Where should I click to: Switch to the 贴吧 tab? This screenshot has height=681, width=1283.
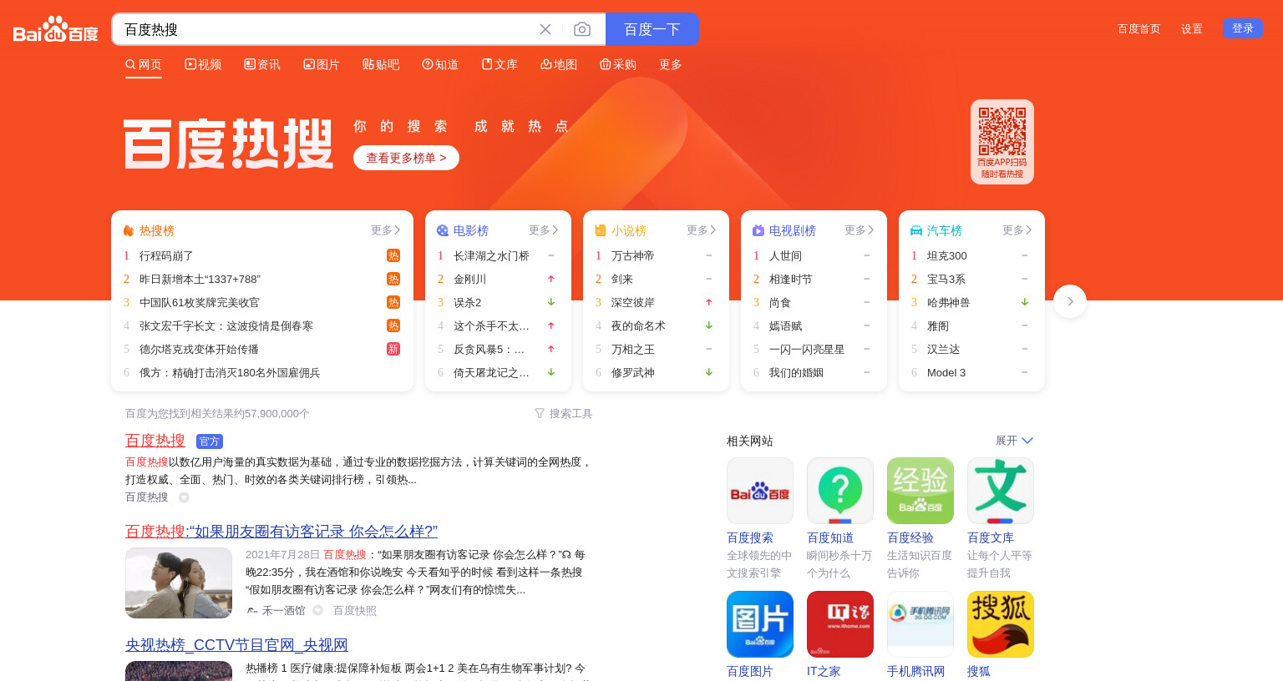[381, 64]
